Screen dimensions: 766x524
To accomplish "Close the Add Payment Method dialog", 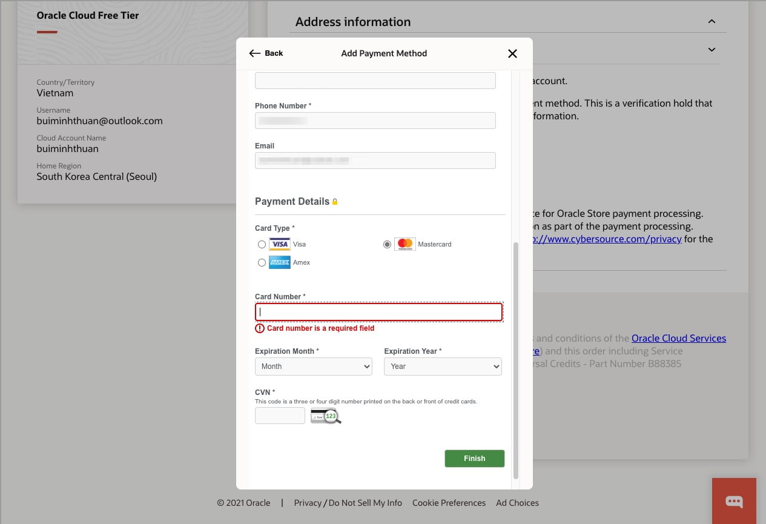I will pos(512,53).
